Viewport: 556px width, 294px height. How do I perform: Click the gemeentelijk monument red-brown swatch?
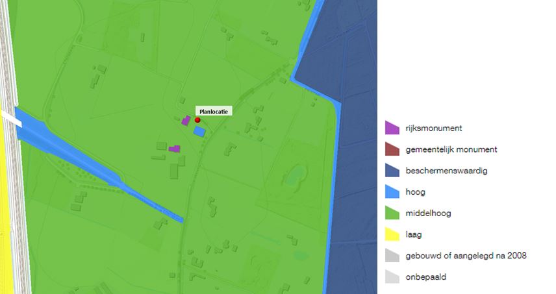tap(392, 149)
